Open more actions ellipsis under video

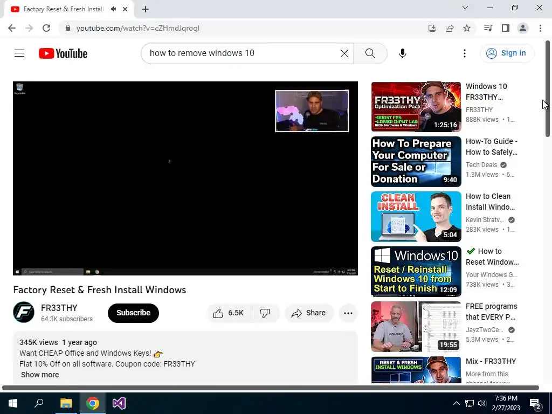[348, 313]
